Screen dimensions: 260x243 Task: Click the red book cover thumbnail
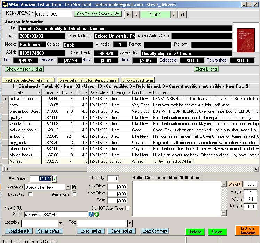[x=245, y=40]
